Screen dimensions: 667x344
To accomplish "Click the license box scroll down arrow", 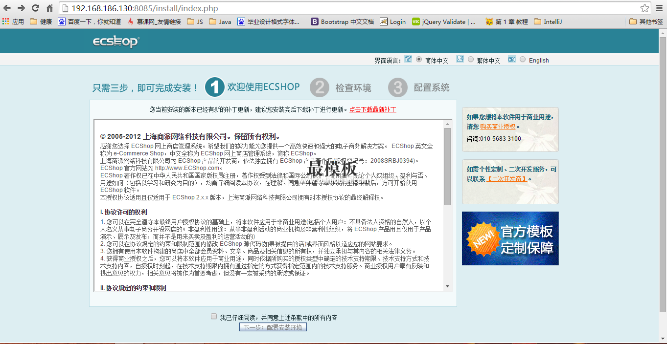I will pos(448,286).
